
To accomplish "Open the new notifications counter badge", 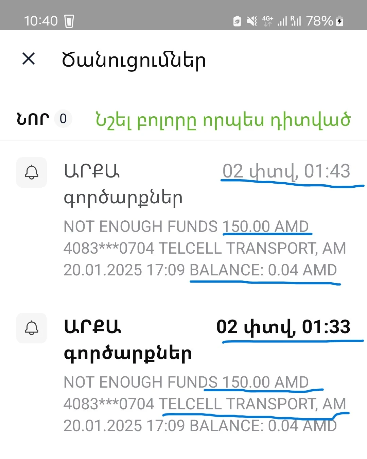I will (x=63, y=119).
